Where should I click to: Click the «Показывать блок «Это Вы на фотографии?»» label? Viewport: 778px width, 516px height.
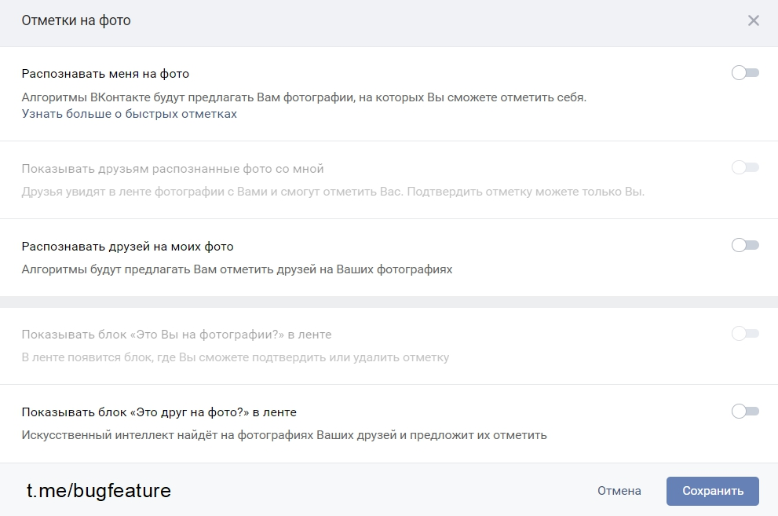177,335
